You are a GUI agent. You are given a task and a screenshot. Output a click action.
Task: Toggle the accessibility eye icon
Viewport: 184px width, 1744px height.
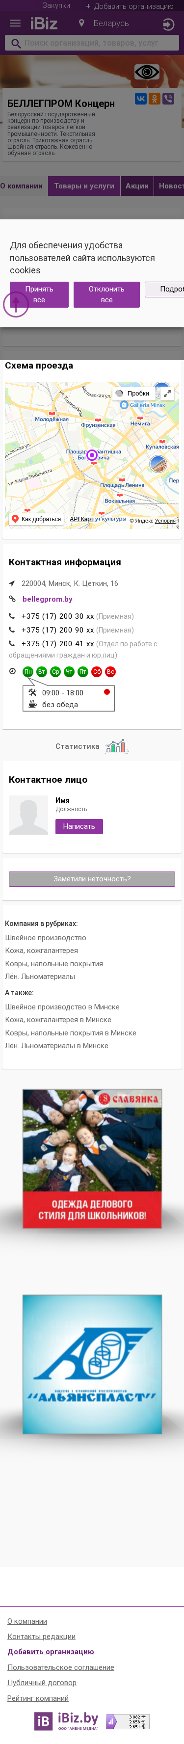pyautogui.click(x=147, y=72)
